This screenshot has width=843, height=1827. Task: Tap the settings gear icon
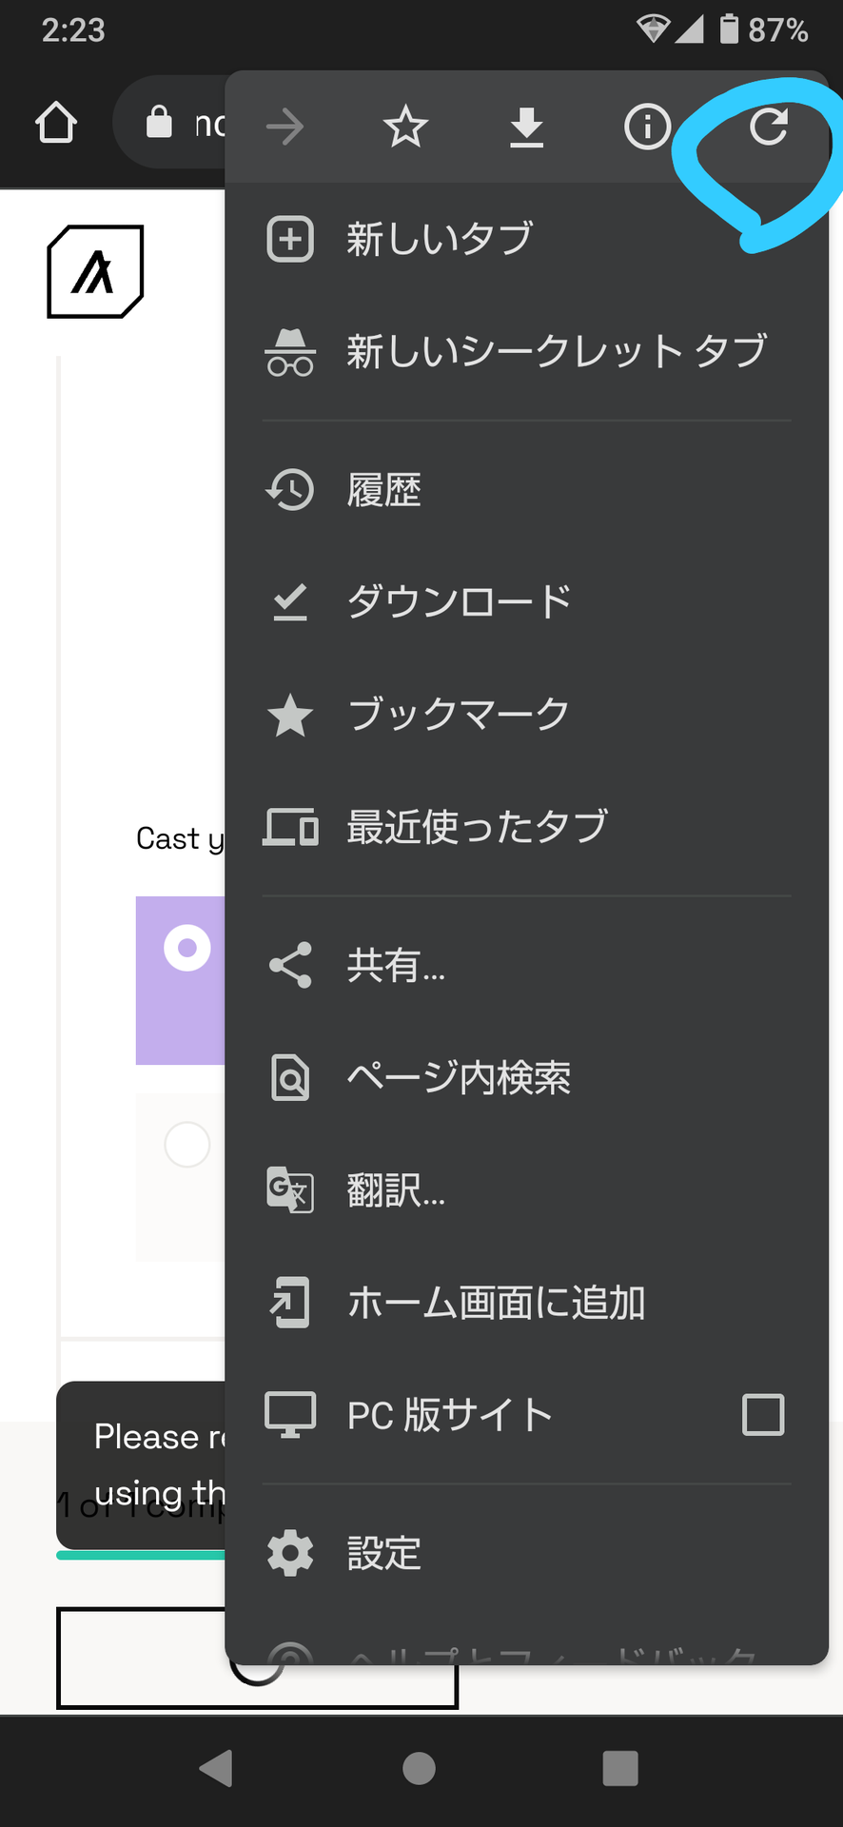(x=290, y=1554)
